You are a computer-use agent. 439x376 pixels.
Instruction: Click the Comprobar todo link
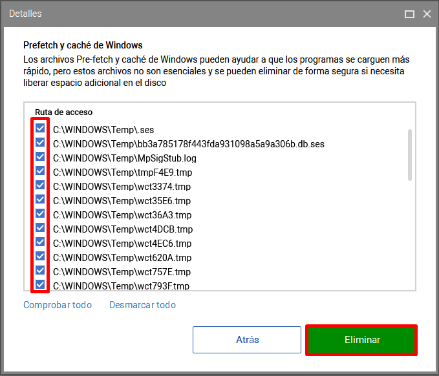[x=58, y=305]
